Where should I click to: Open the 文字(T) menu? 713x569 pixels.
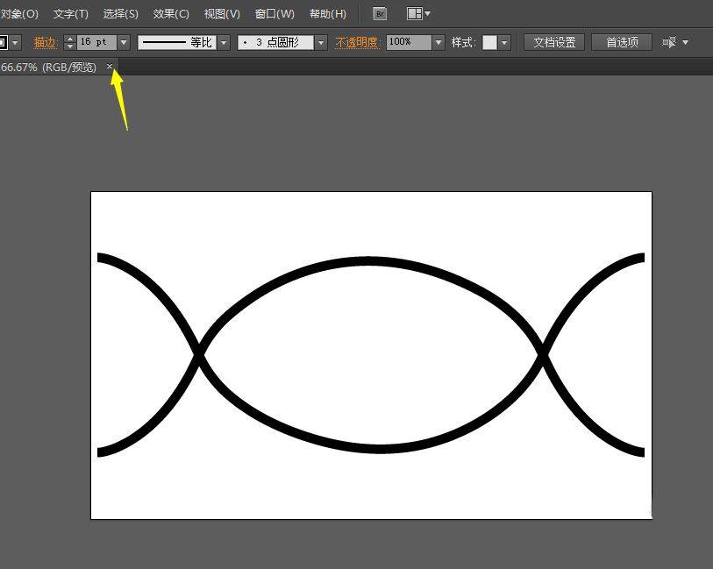pyautogui.click(x=71, y=14)
